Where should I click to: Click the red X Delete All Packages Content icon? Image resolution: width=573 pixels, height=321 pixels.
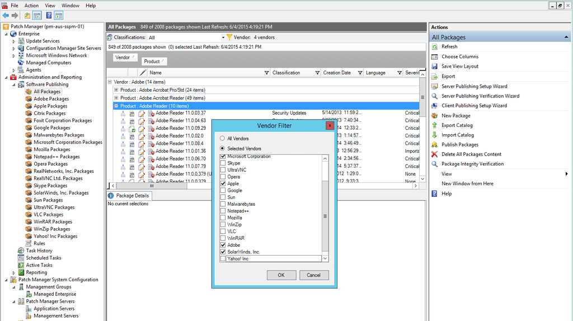coord(434,154)
